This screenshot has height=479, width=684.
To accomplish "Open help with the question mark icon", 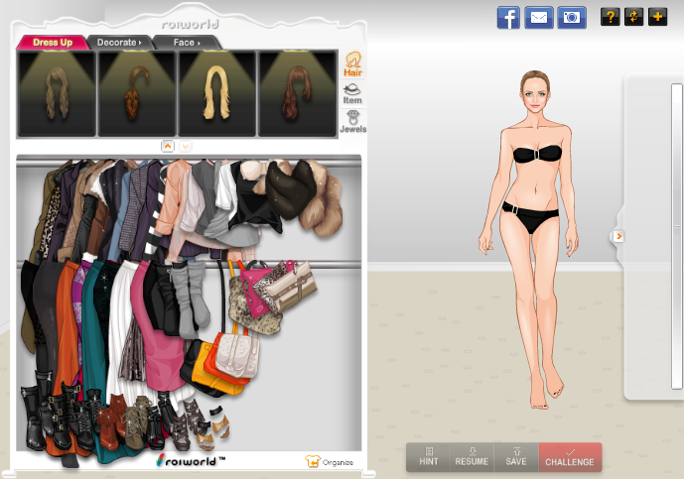I will [610, 17].
